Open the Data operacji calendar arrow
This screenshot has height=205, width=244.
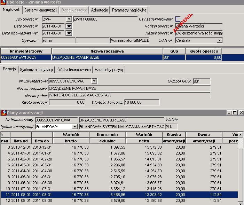pos(69,26)
